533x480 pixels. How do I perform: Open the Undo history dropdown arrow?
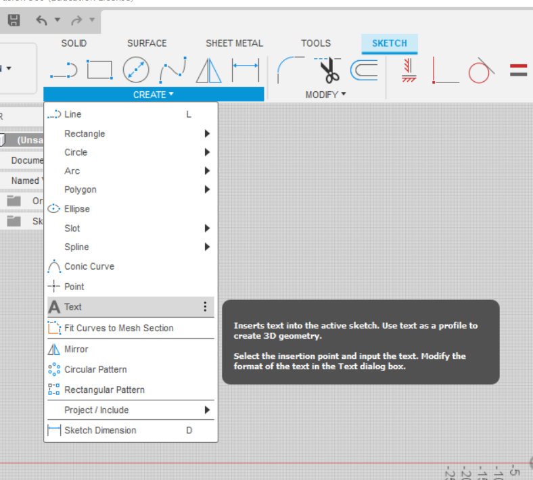pos(57,20)
